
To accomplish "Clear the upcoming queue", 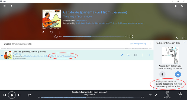I will (138, 44).
